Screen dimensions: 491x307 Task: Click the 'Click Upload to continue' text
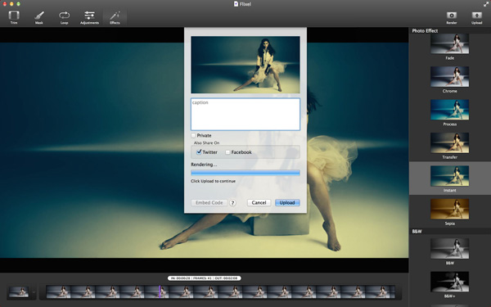pos(213,181)
